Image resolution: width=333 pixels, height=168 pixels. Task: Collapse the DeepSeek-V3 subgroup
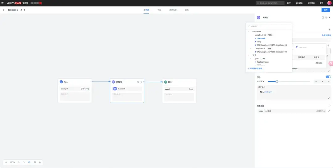click(x=251, y=35)
